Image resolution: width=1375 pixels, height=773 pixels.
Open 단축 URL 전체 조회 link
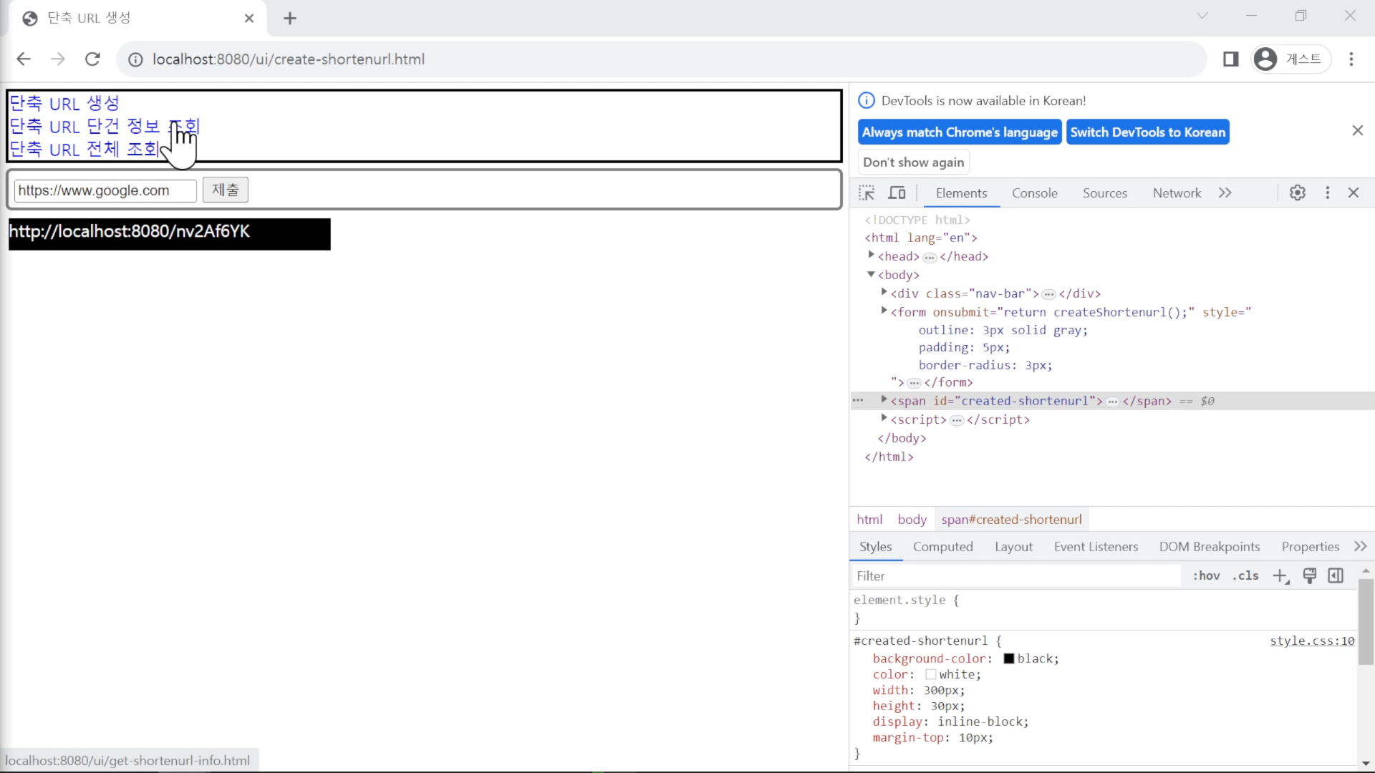[85, 149]
